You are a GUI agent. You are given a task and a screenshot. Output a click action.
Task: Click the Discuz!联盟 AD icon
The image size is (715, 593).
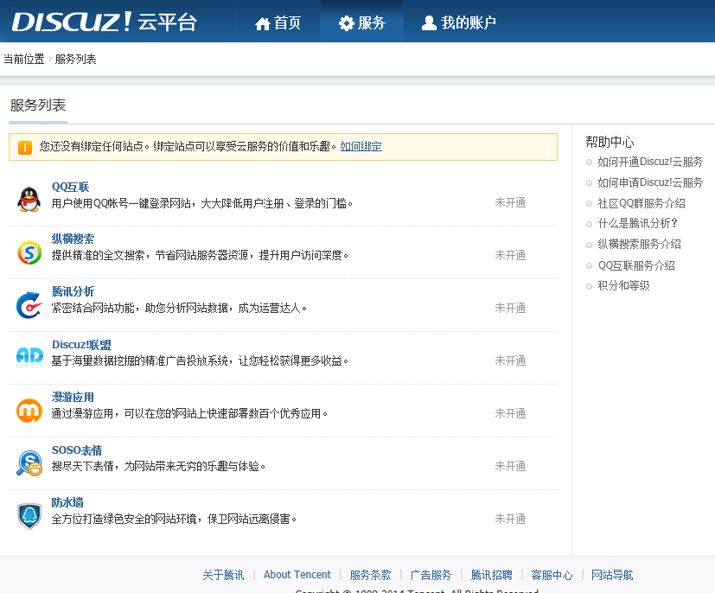click(x=29, y=357)
